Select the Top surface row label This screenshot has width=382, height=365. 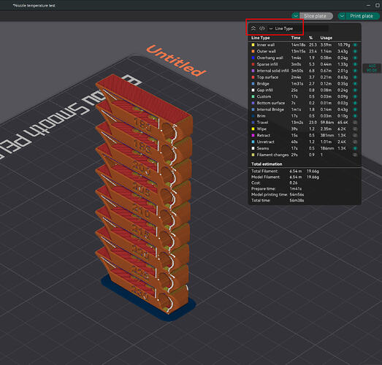pyautogui.click(x=267, y=77)
